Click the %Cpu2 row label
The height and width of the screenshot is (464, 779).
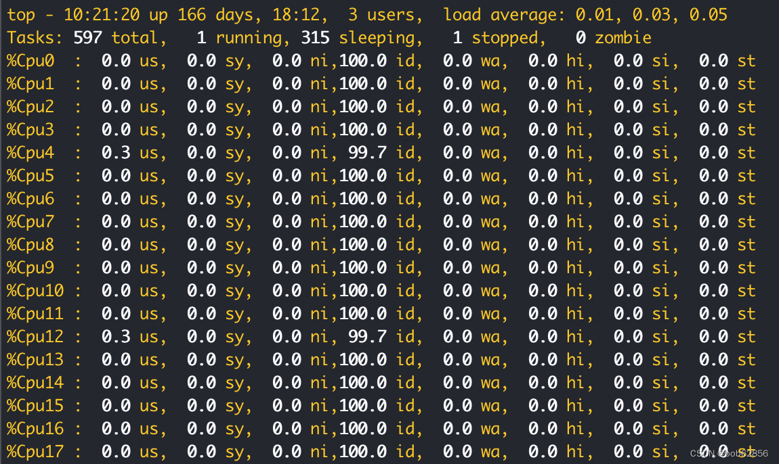tap(30, 107)
